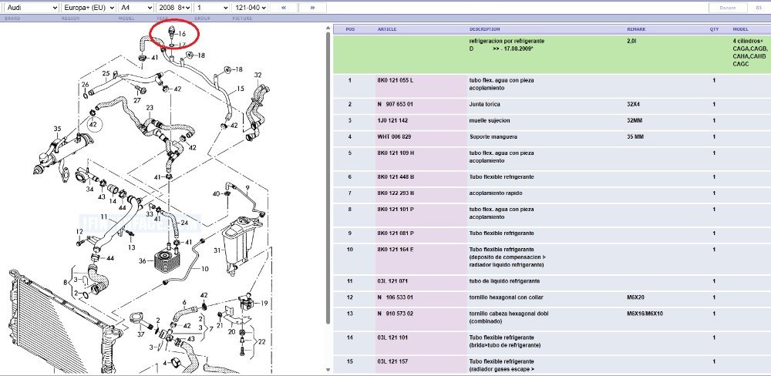
Task: Open the Model dropdown showing A4
Action: pyautogui.click(x=136, y=8)
